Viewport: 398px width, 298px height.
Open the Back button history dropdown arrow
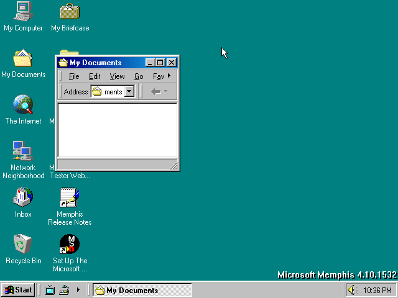click(x=166, y=91)
